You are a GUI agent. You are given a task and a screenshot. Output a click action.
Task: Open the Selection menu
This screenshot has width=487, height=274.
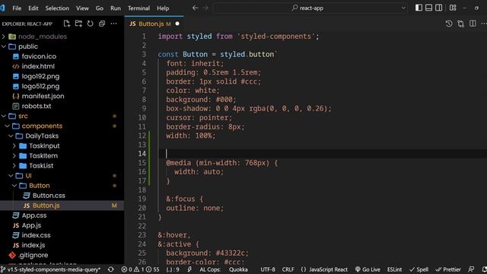tap(57, 8)
